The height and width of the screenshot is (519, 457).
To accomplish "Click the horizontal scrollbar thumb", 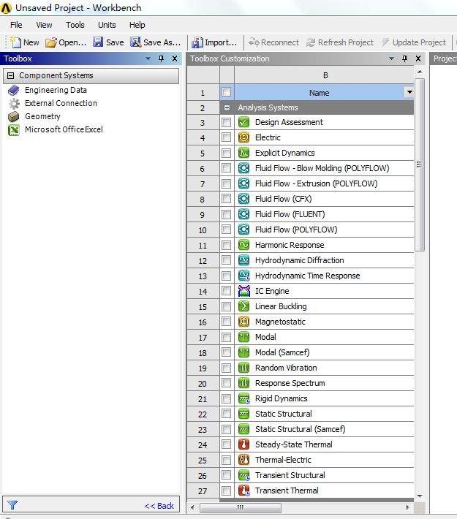I will tap(241, 507).
